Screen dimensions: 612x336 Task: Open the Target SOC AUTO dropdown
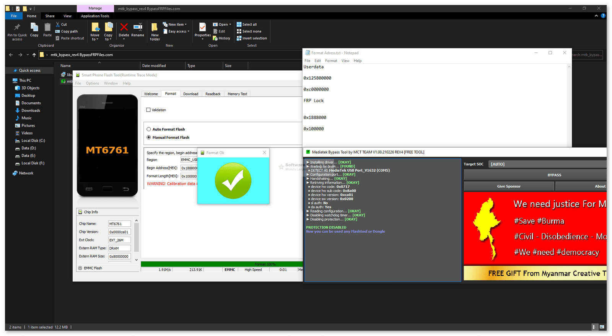[547, 164]
